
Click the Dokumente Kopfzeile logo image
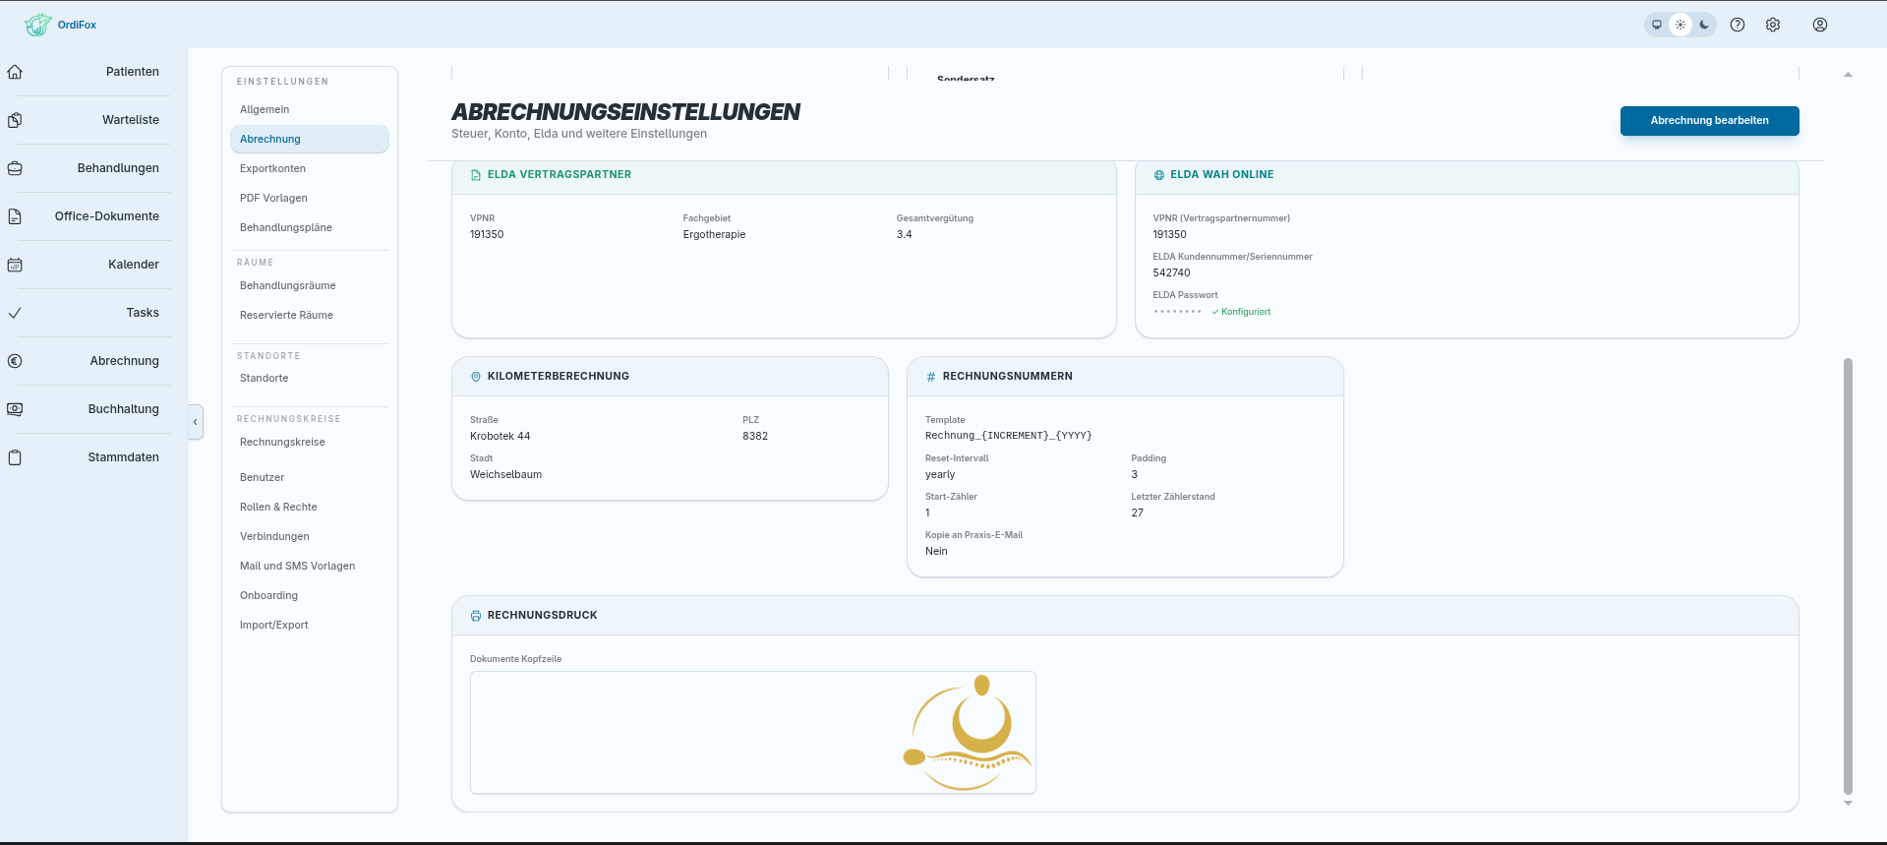point(752,732)
